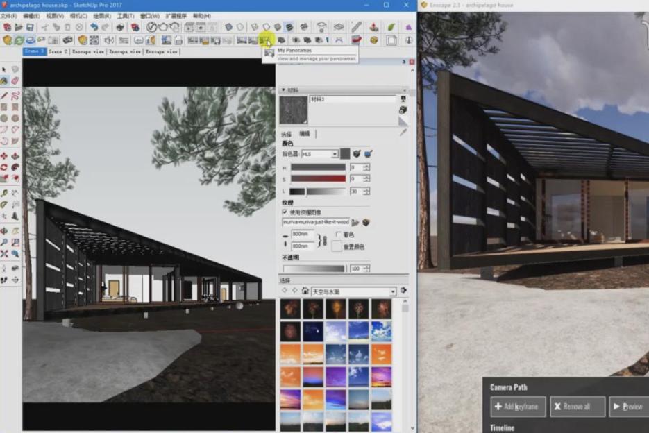Select the Move tool in left toolbar
Viewport: 649px width, 433px height.
(4, 156)
